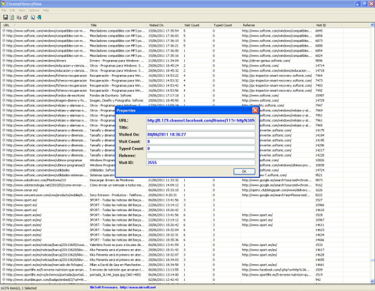Open Properties via toolbar icon
The width and height of the screenshot is (375, 291).
pyautogui.click(x=26, y=17)
